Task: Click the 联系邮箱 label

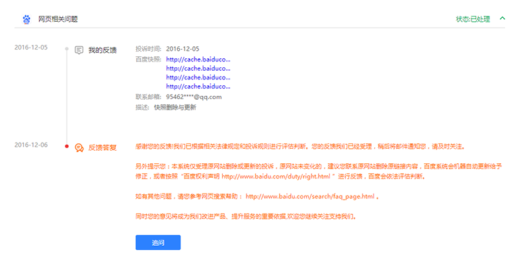Action: click(x=148, y=97)
